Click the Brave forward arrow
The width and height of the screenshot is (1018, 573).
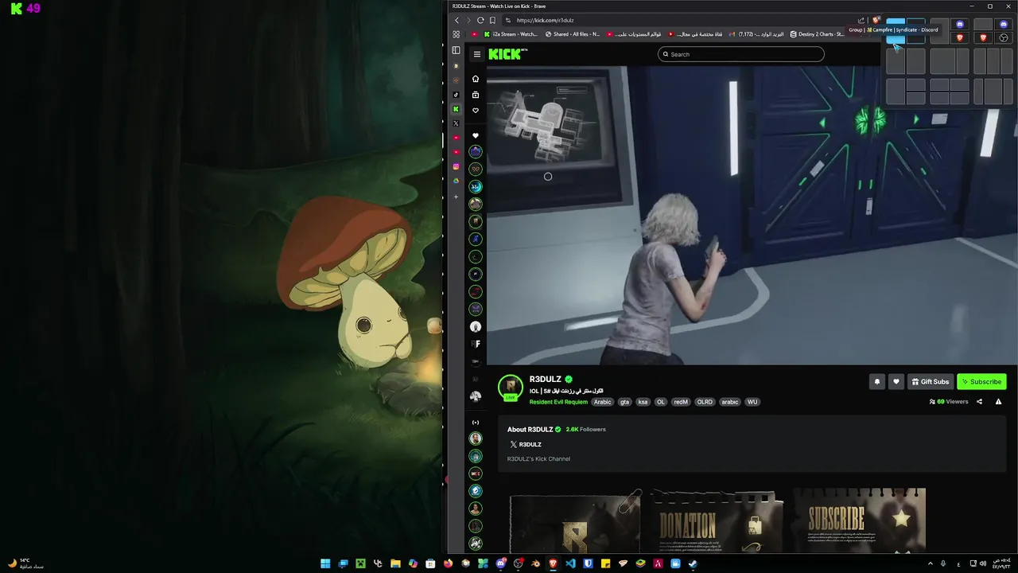[468, 20]
